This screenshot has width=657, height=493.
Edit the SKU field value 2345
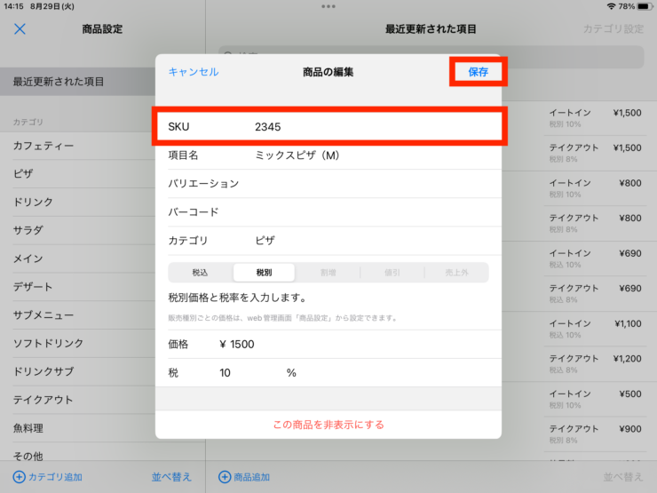(328, 127)
